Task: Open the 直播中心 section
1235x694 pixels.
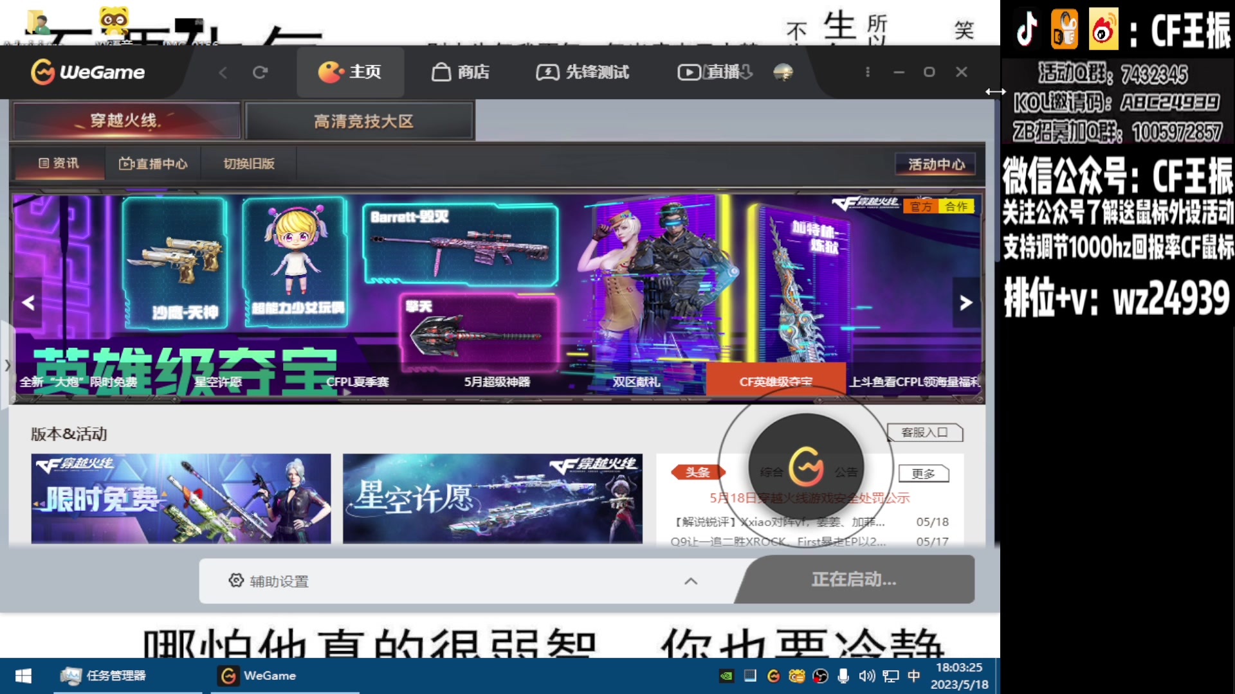Action: (x=153, y=163)
